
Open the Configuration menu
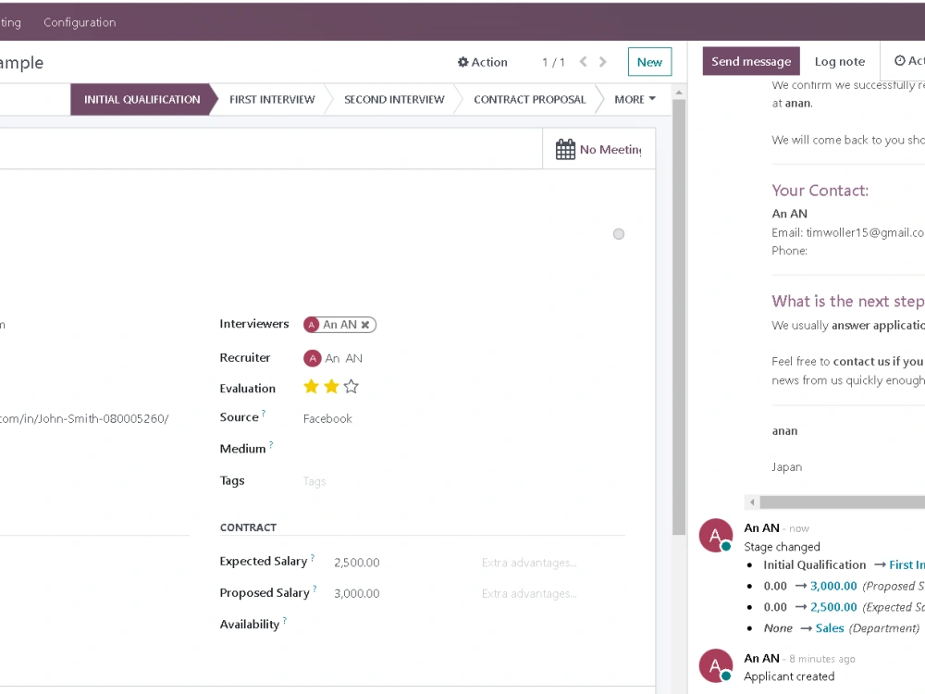point(80,22)
